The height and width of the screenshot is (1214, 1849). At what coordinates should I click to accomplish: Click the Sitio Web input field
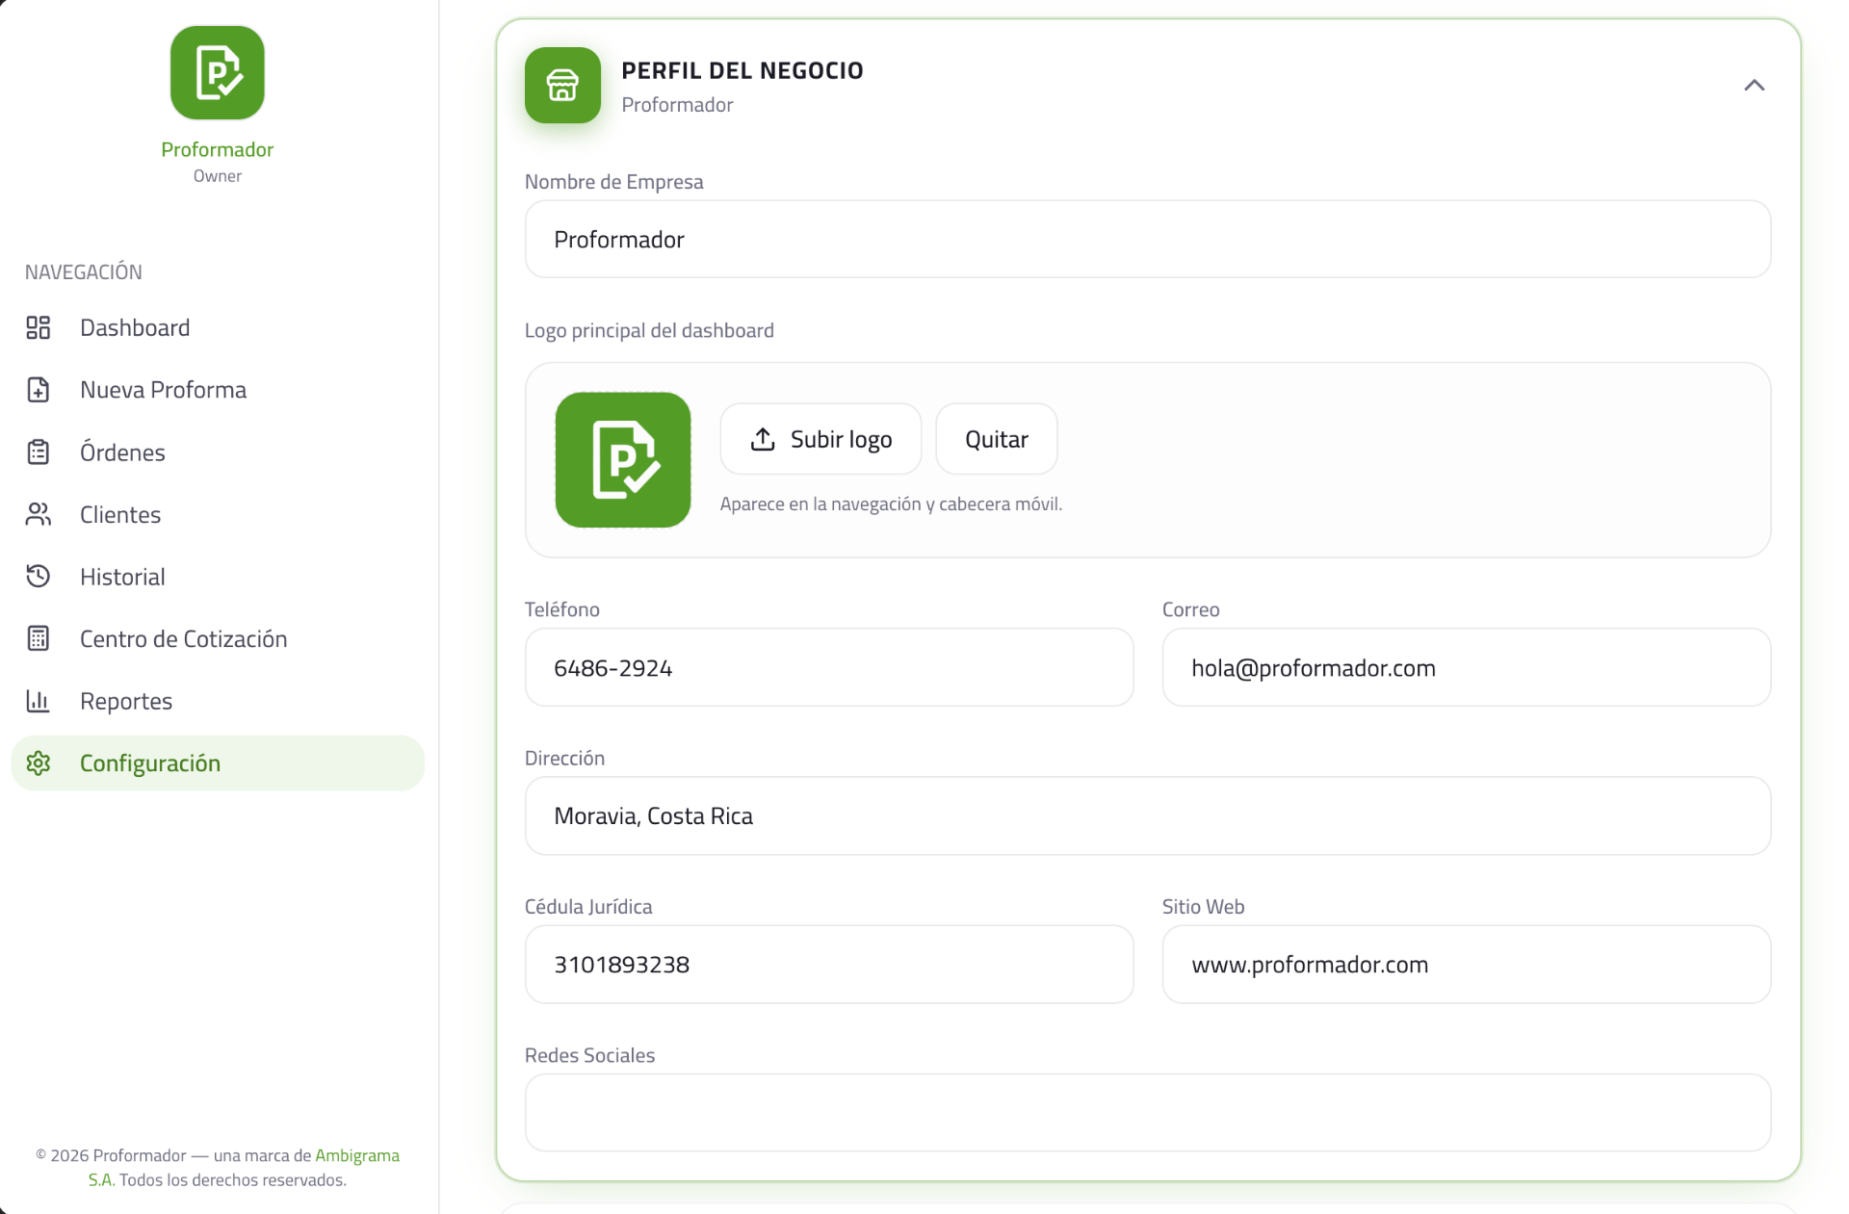[1467, 965]
